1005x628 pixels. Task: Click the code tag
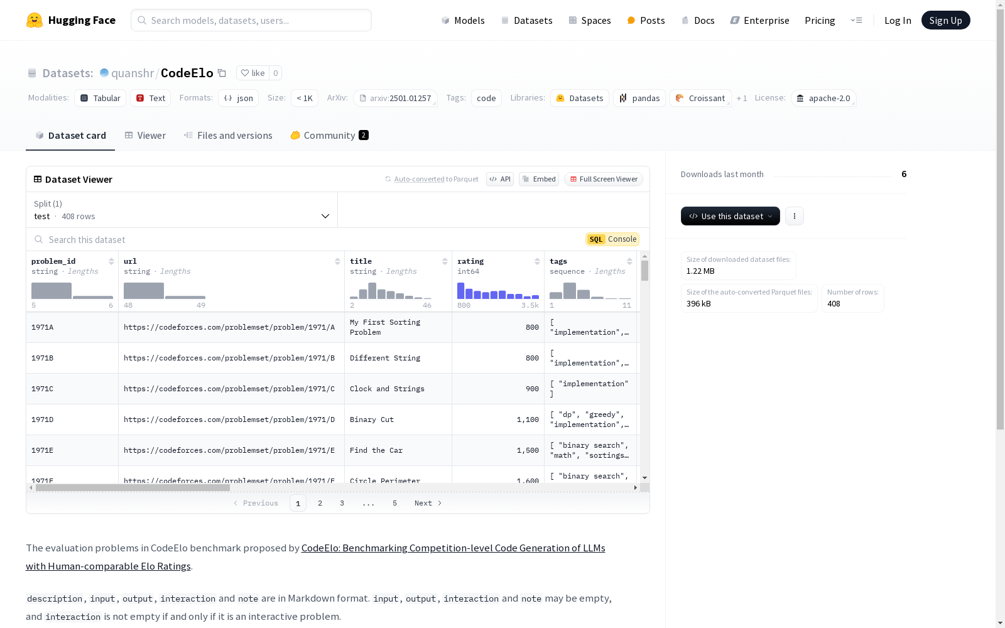(x=486, y=98)
